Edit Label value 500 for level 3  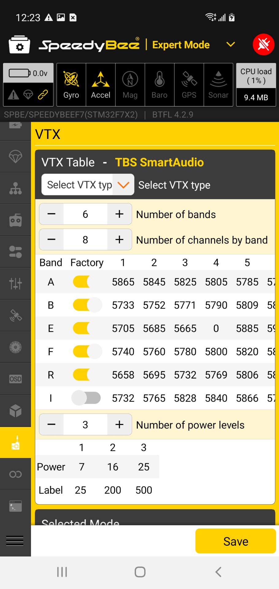click(x=144, y=490)
